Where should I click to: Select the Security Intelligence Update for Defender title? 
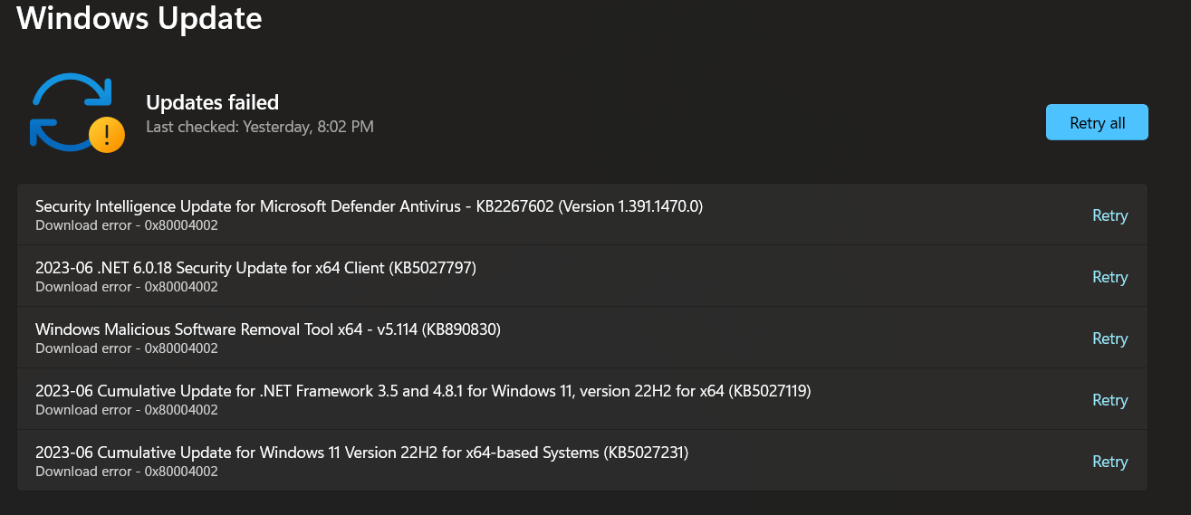point(369,206)
